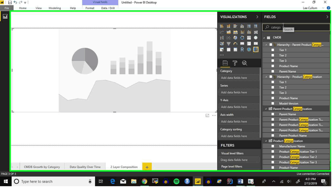
Task: Toggle focus mode on the visual
Action: tap(207, 116)
